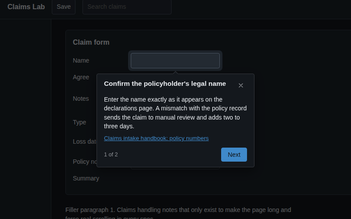Close the policyholder name tour popover

pyautogui.click(x=240, y=85)
